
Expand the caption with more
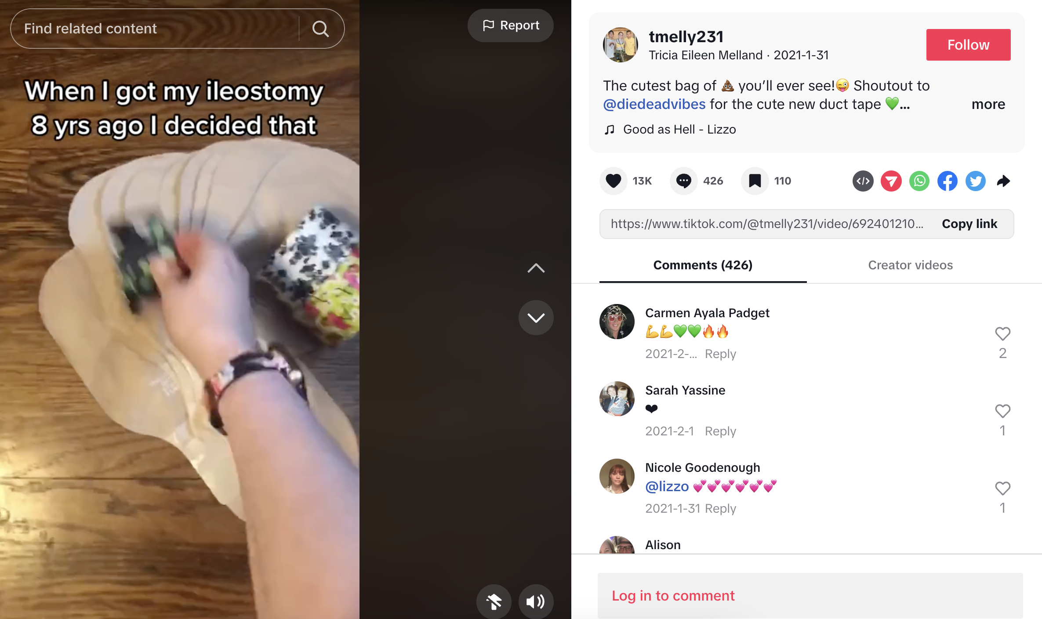988,104
